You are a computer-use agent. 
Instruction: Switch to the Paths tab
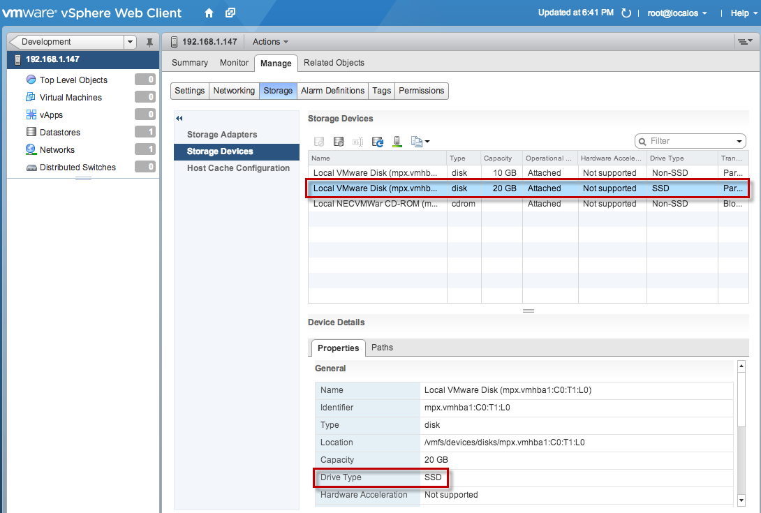click(382, 348)
